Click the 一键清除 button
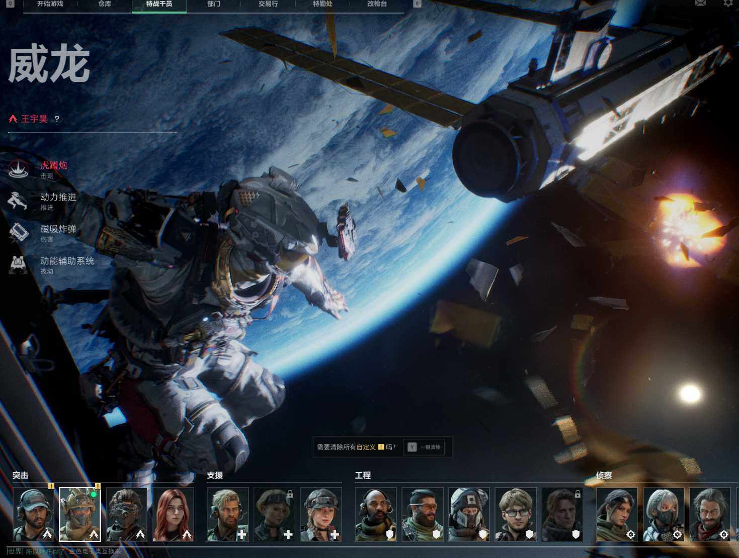The image size is (739, 558). click(x=424, y=447)
